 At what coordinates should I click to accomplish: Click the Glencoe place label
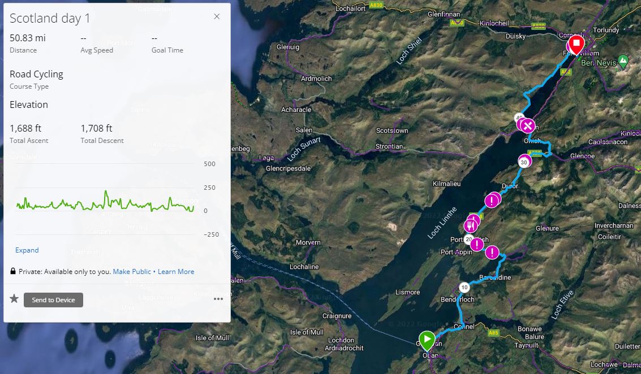pos(583,156)
